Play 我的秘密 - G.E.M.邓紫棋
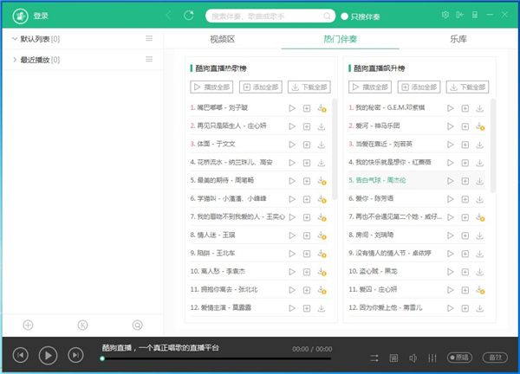 pyautogui.click(x=450, y=108)
